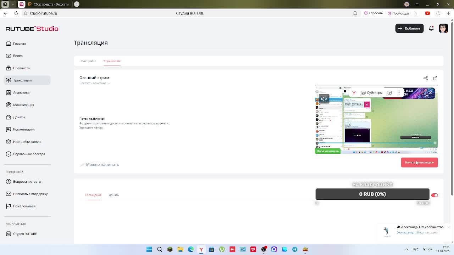Open browser toolbar more options dots
Viewport: 454px width, 255px height.
[x=416, y=13]
